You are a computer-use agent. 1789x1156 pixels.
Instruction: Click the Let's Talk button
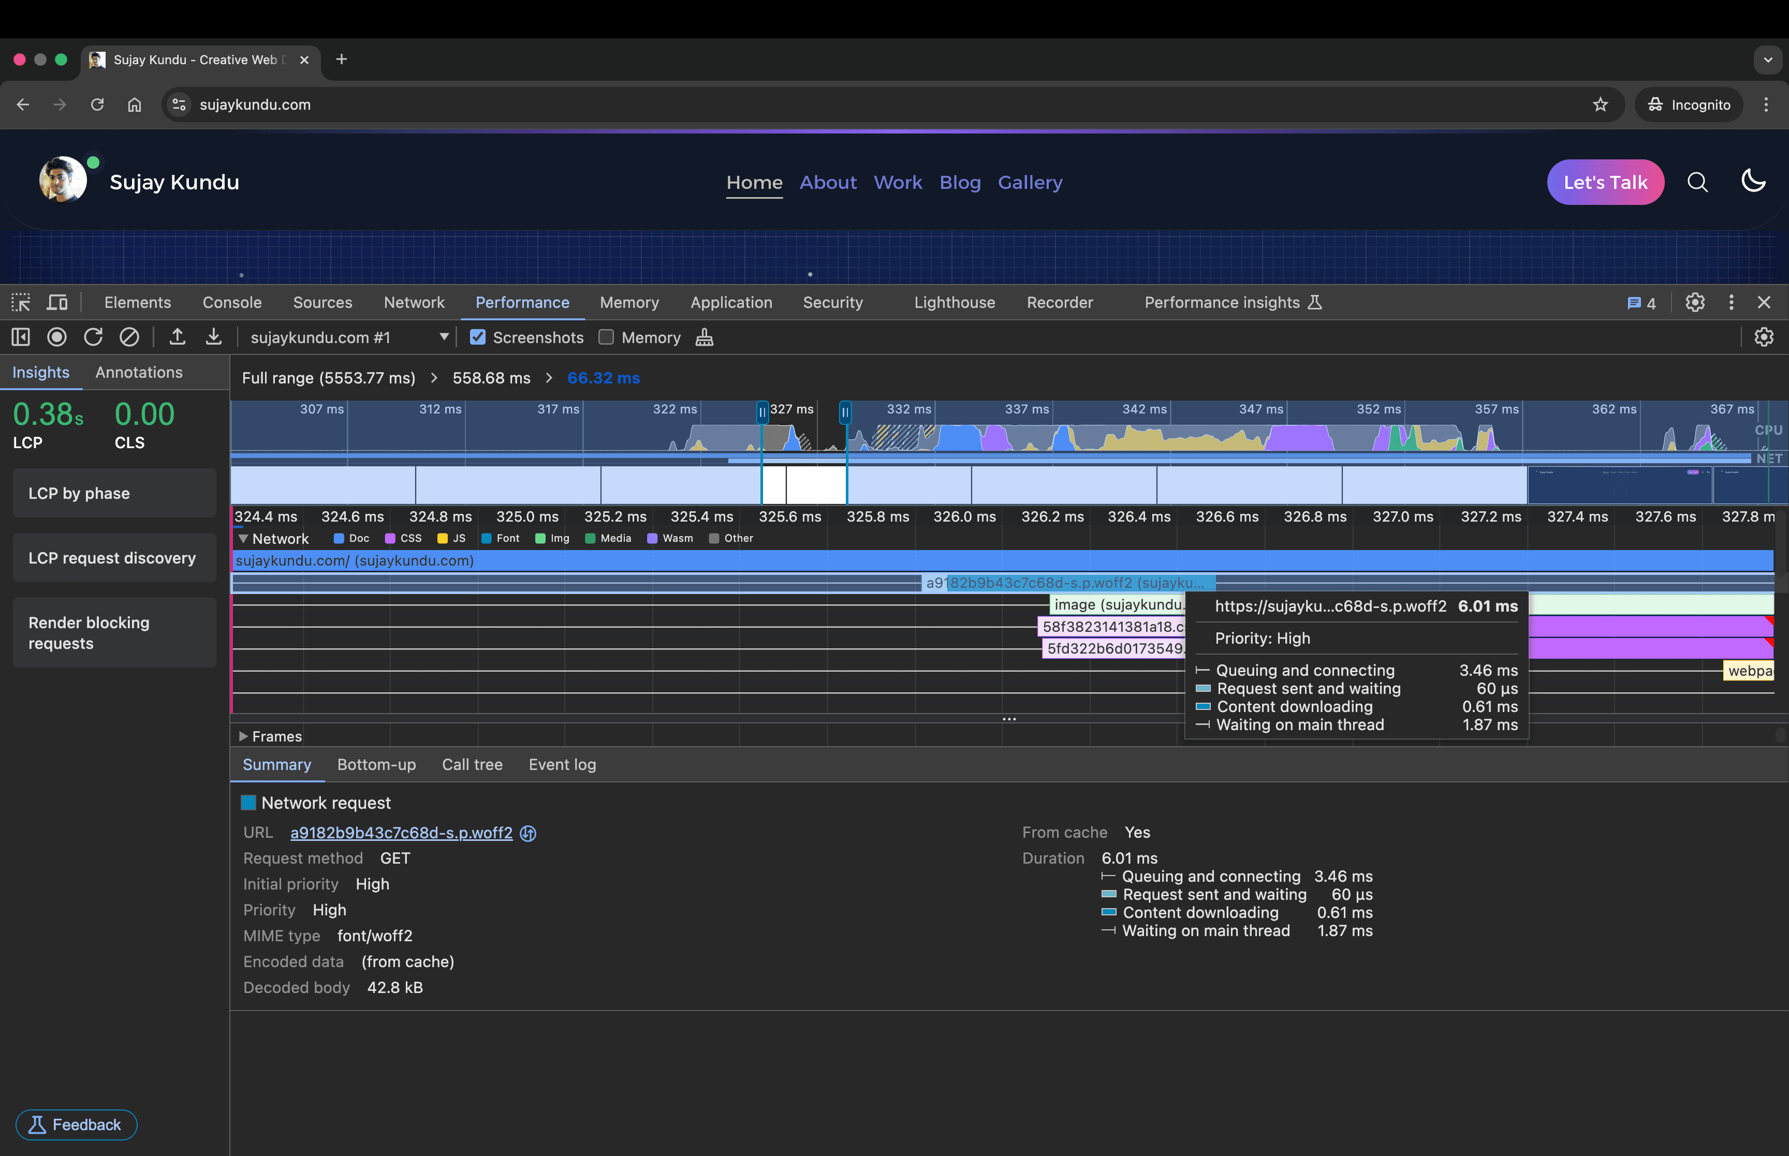(x=1605, y=182)
